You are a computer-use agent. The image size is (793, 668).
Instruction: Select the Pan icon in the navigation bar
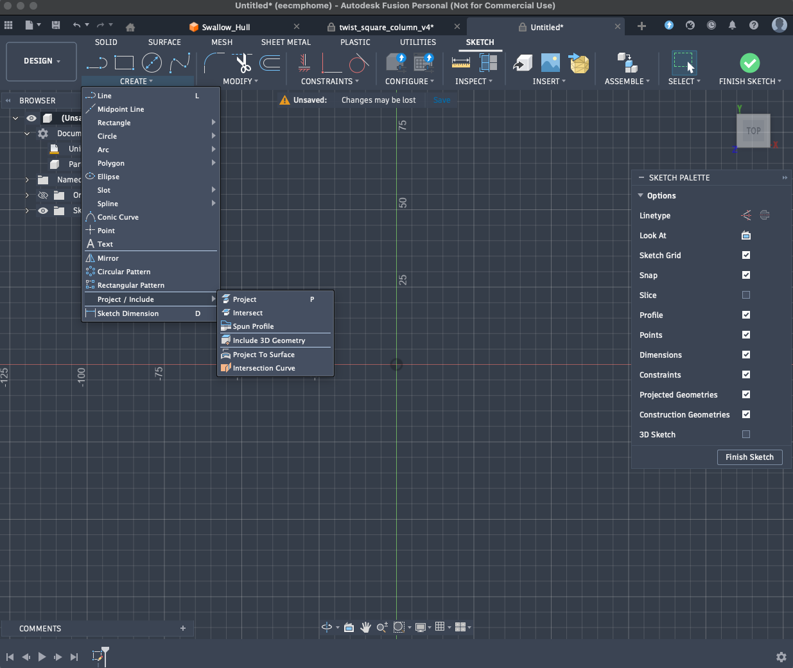365,628
